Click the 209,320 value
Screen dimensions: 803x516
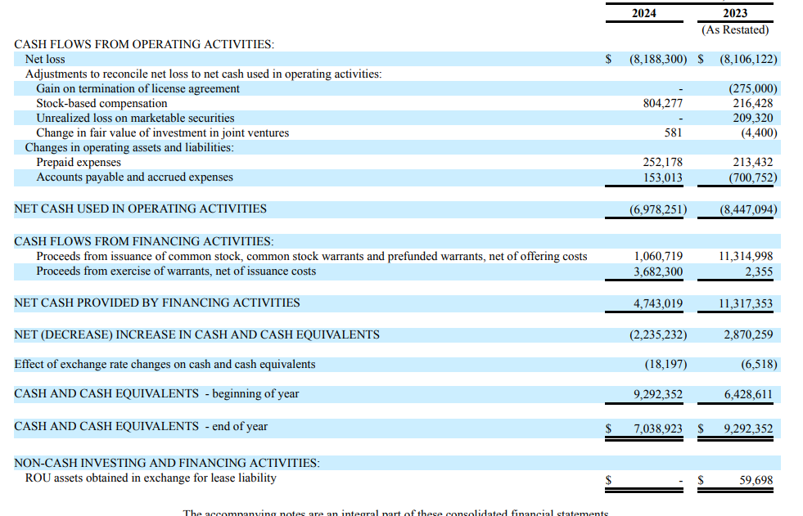753,118
